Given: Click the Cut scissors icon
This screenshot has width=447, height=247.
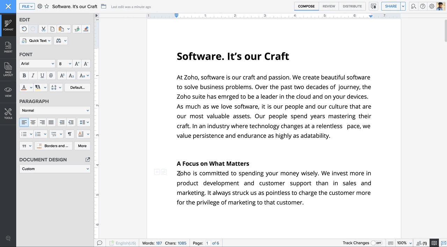Looking at the screenshot, I should click(43, 29).
